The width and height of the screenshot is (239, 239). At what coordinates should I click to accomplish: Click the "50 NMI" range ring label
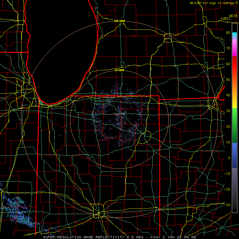point(119,70)
